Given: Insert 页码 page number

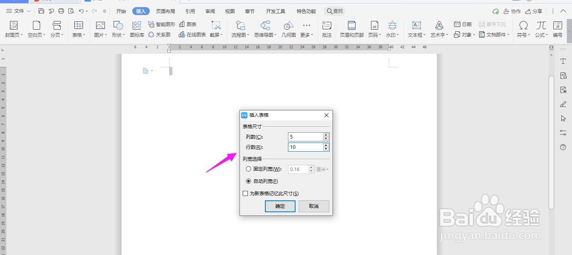Looking at the screenshot, I should [x=374, y=29].
